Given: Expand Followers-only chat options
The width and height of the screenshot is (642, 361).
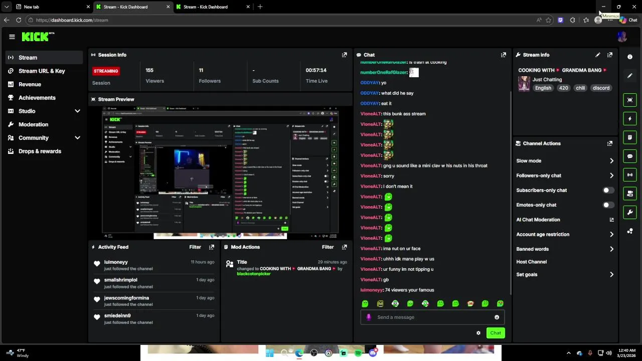Looking at the screenshot, I should 611,175.
